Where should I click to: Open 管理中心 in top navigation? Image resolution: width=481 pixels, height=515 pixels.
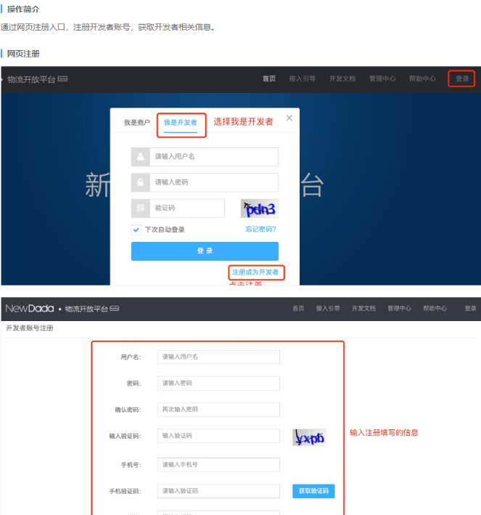382,78
